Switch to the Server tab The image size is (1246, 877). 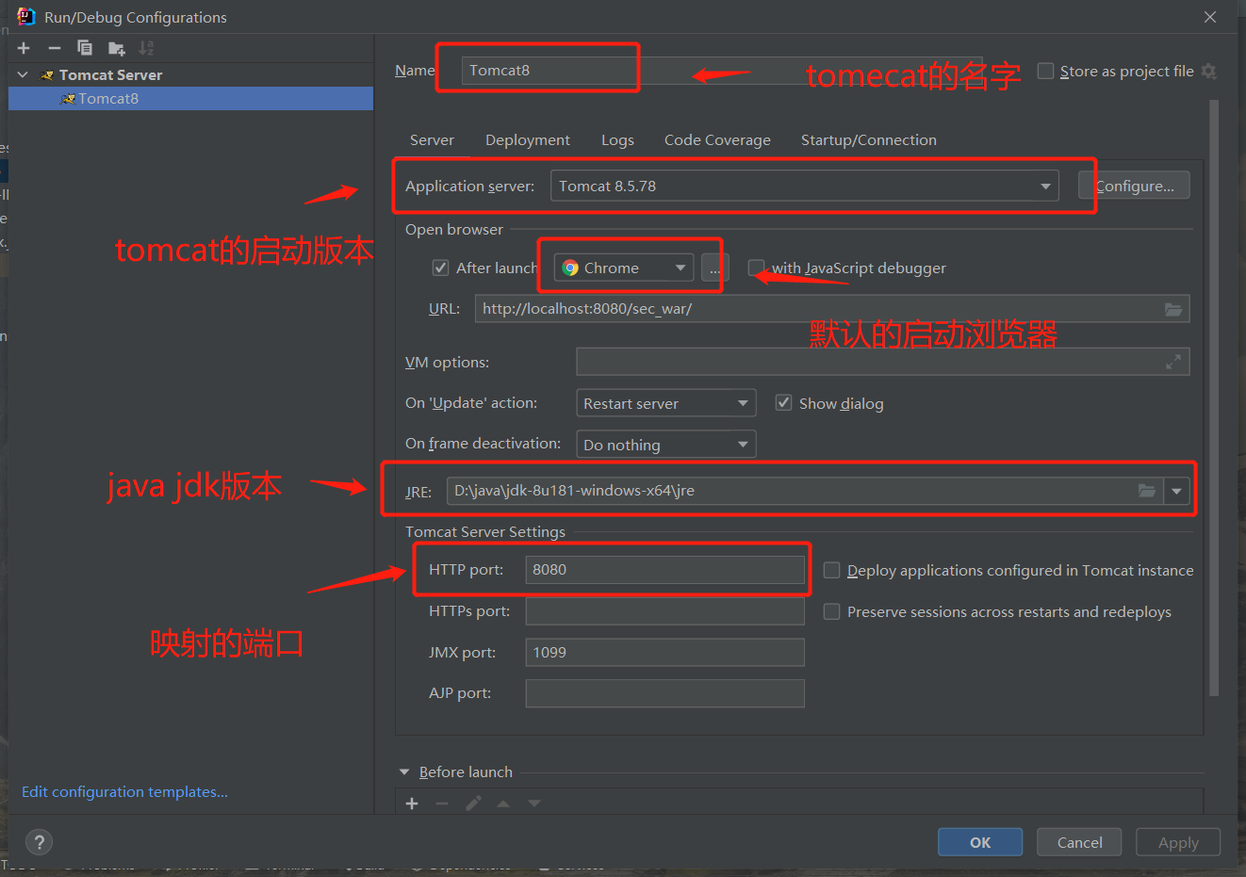coord(432,139)
